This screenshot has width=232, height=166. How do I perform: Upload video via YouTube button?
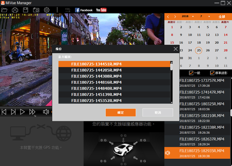(x=101, y=10)
